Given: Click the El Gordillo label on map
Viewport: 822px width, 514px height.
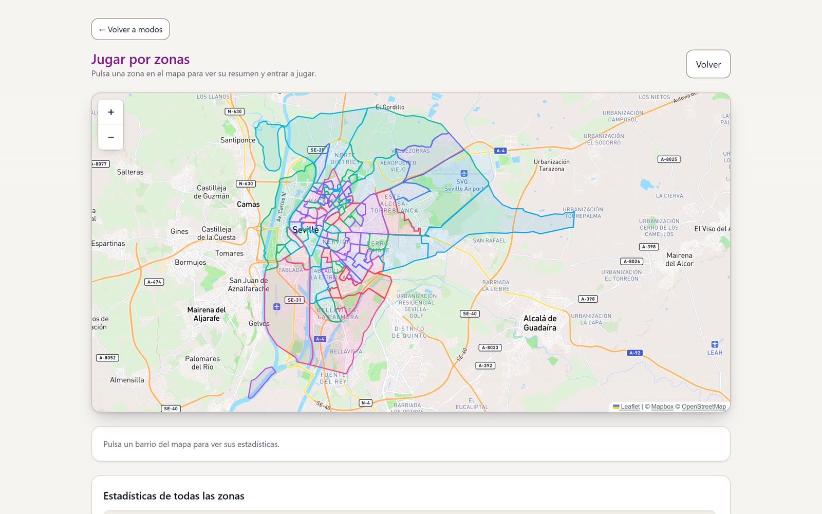Looking at the screenshot, I should coord(390,107).
